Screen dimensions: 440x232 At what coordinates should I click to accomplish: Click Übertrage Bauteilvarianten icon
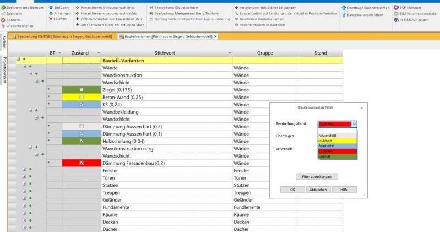[x=344, y=8]
